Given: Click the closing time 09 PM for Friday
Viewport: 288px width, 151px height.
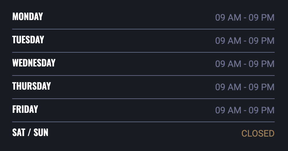Looking at the screenshot, I should point(262,110).
